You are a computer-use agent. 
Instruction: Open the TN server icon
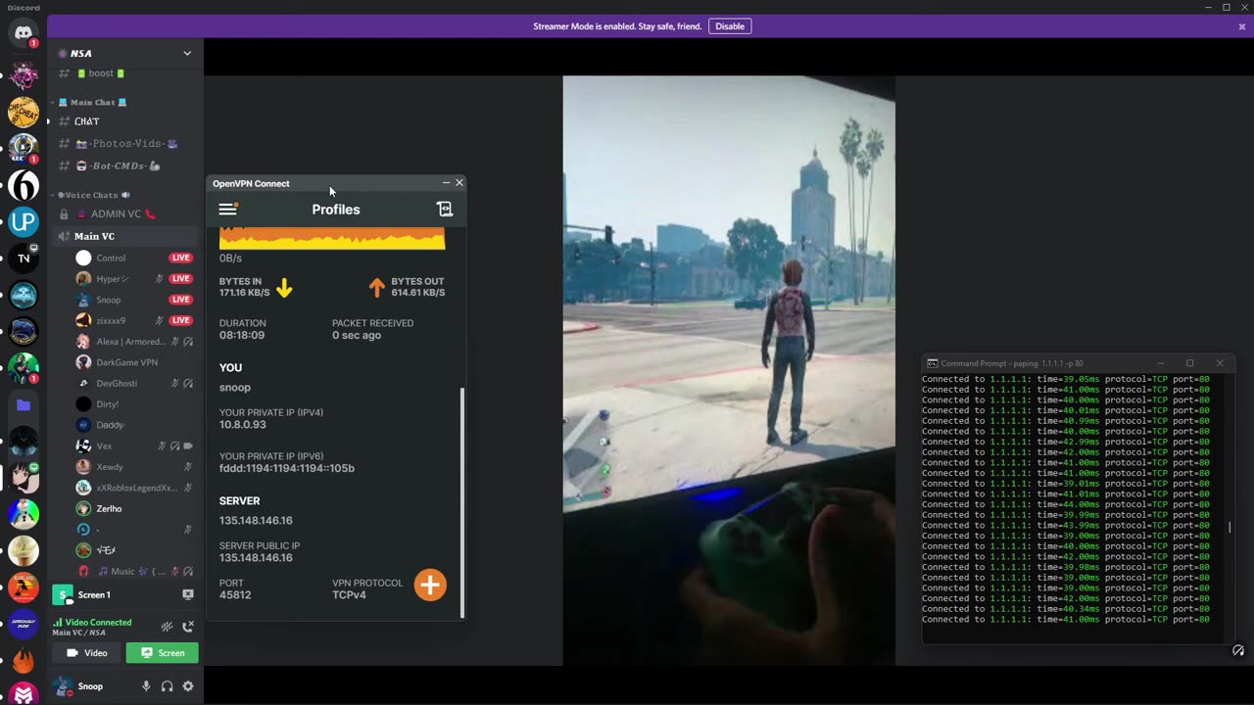click(24, 258)
